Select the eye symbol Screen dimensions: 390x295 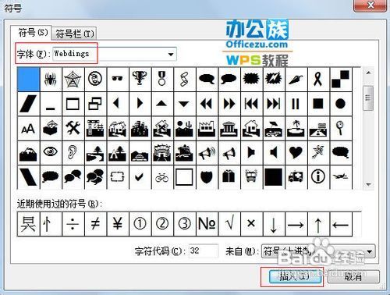[51, 153]
